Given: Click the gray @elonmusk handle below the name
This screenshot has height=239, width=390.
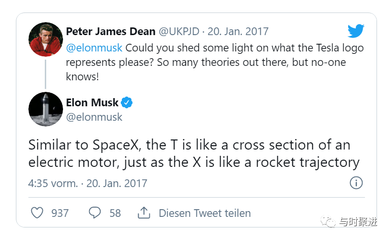Looking at the screenshot, I should (94, 117).
